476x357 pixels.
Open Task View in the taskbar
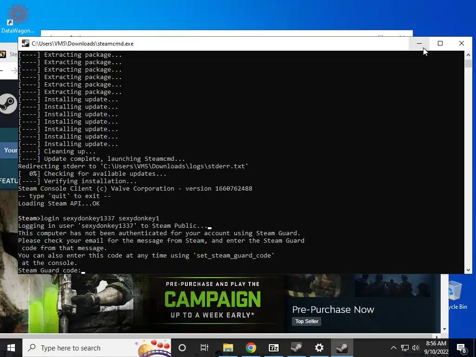[205, 348]
